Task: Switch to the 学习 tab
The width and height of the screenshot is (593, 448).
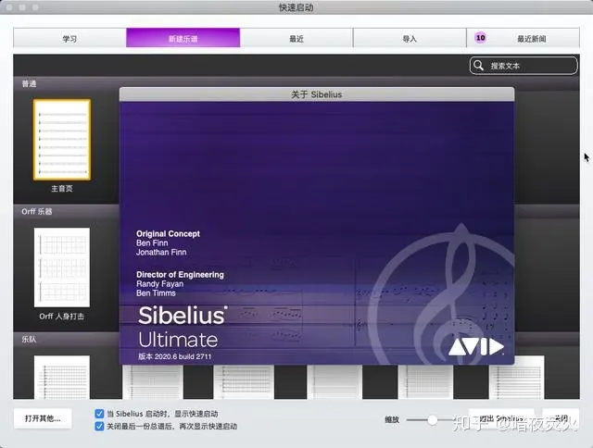Action: [x=69, y=38]
